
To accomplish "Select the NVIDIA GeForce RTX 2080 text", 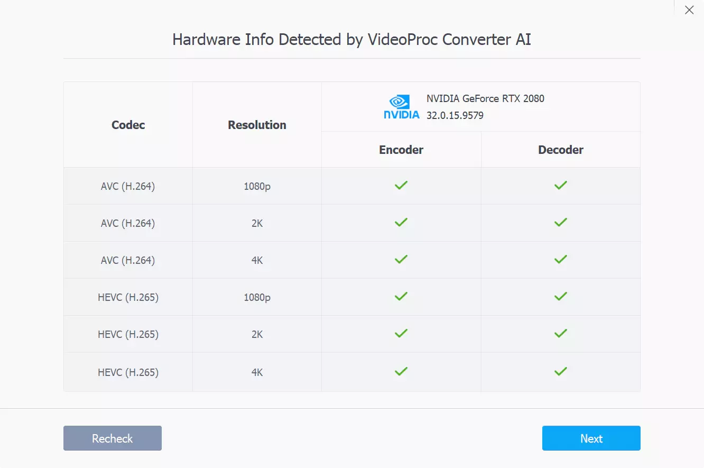I will [485, 98].
